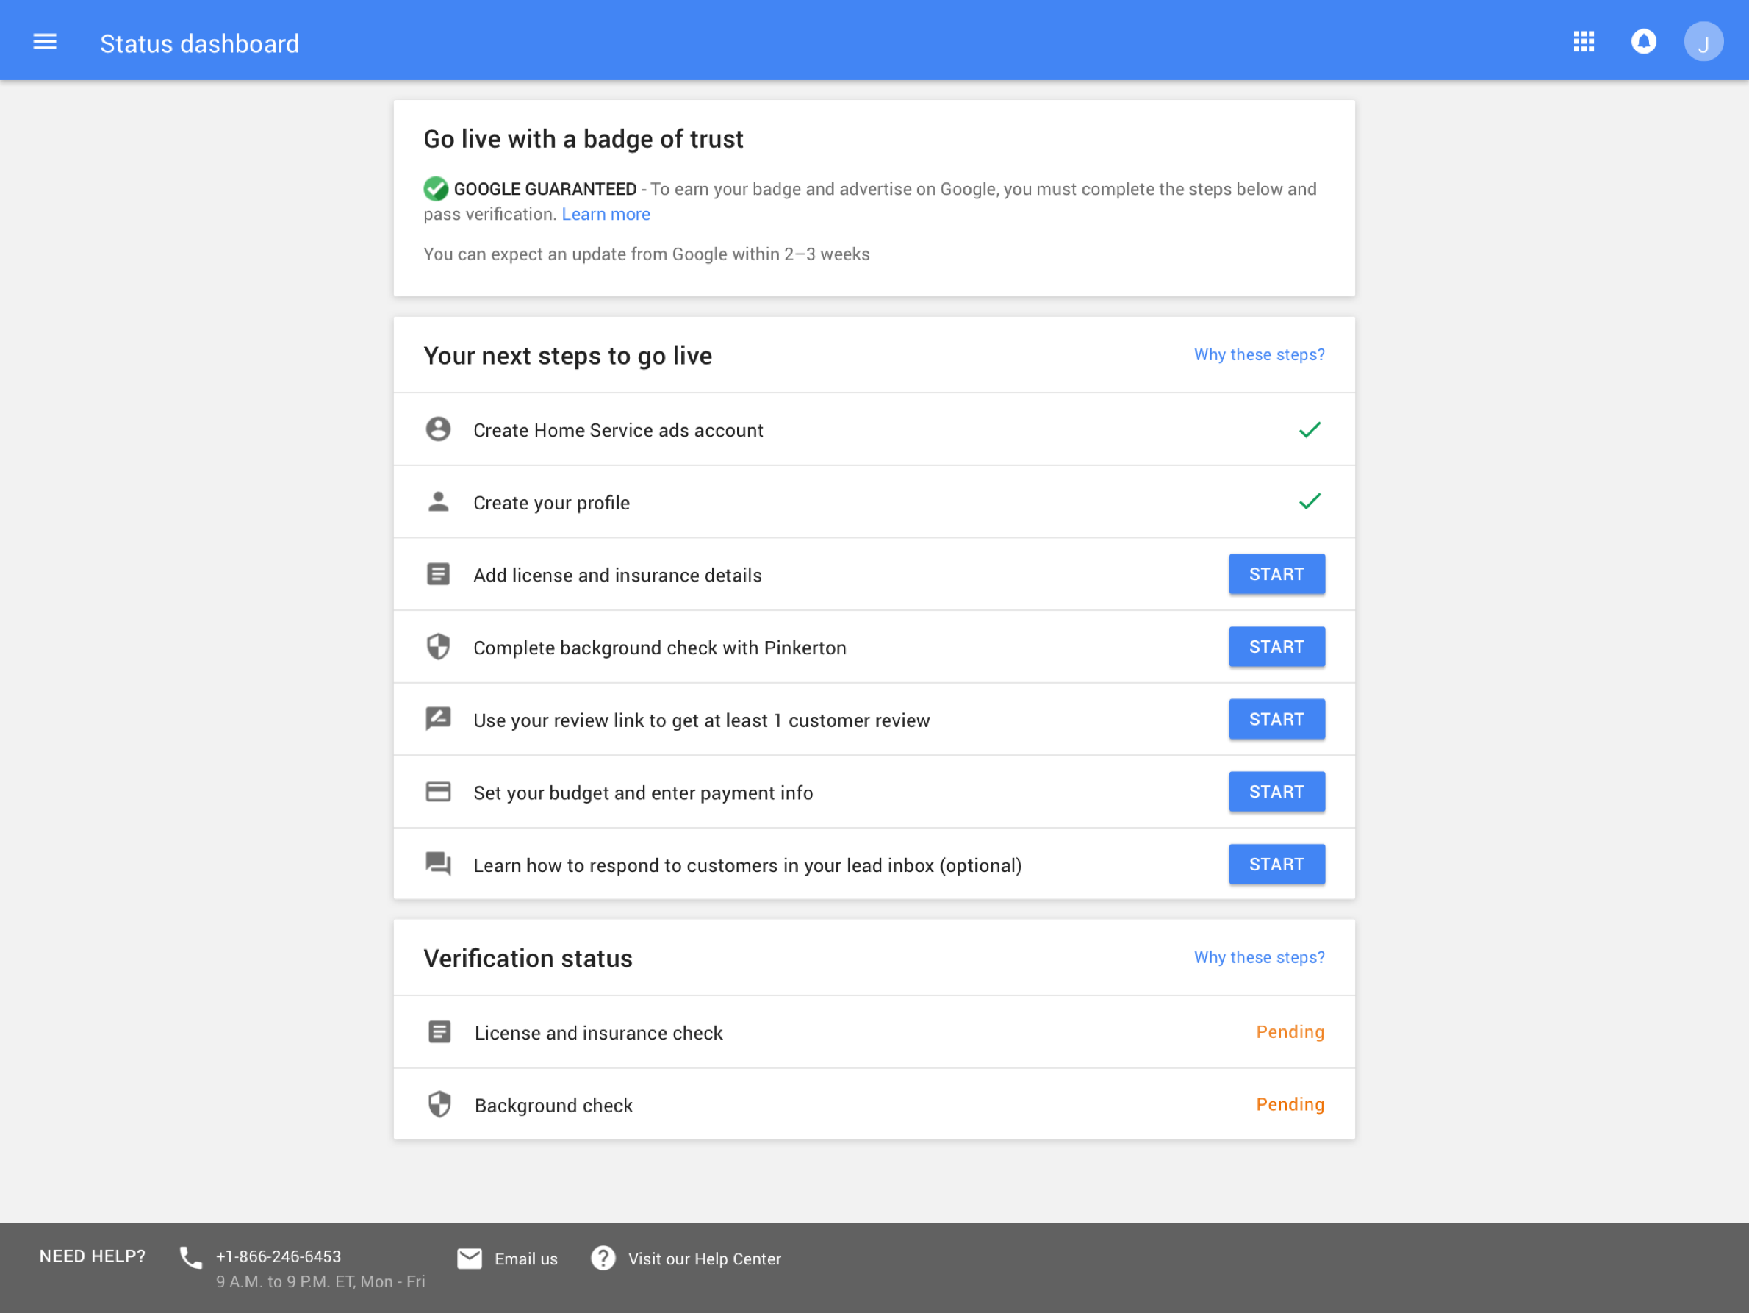The height and width of the screenshot is (1313, 1749).
Task: Click the Go live with a badge of trust heading
Action: click(x=583, y=139)
